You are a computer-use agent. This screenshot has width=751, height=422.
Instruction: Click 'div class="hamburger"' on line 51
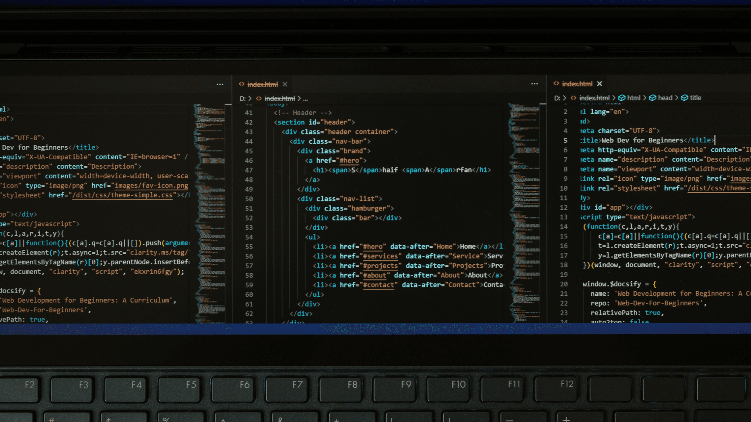tap(349, 208)
